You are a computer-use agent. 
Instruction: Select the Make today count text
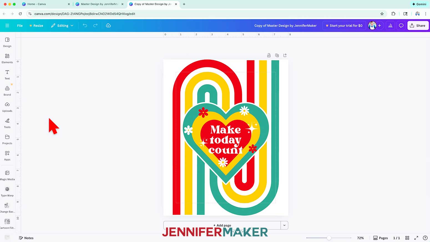pyautogui.click(x=226, y=140)
